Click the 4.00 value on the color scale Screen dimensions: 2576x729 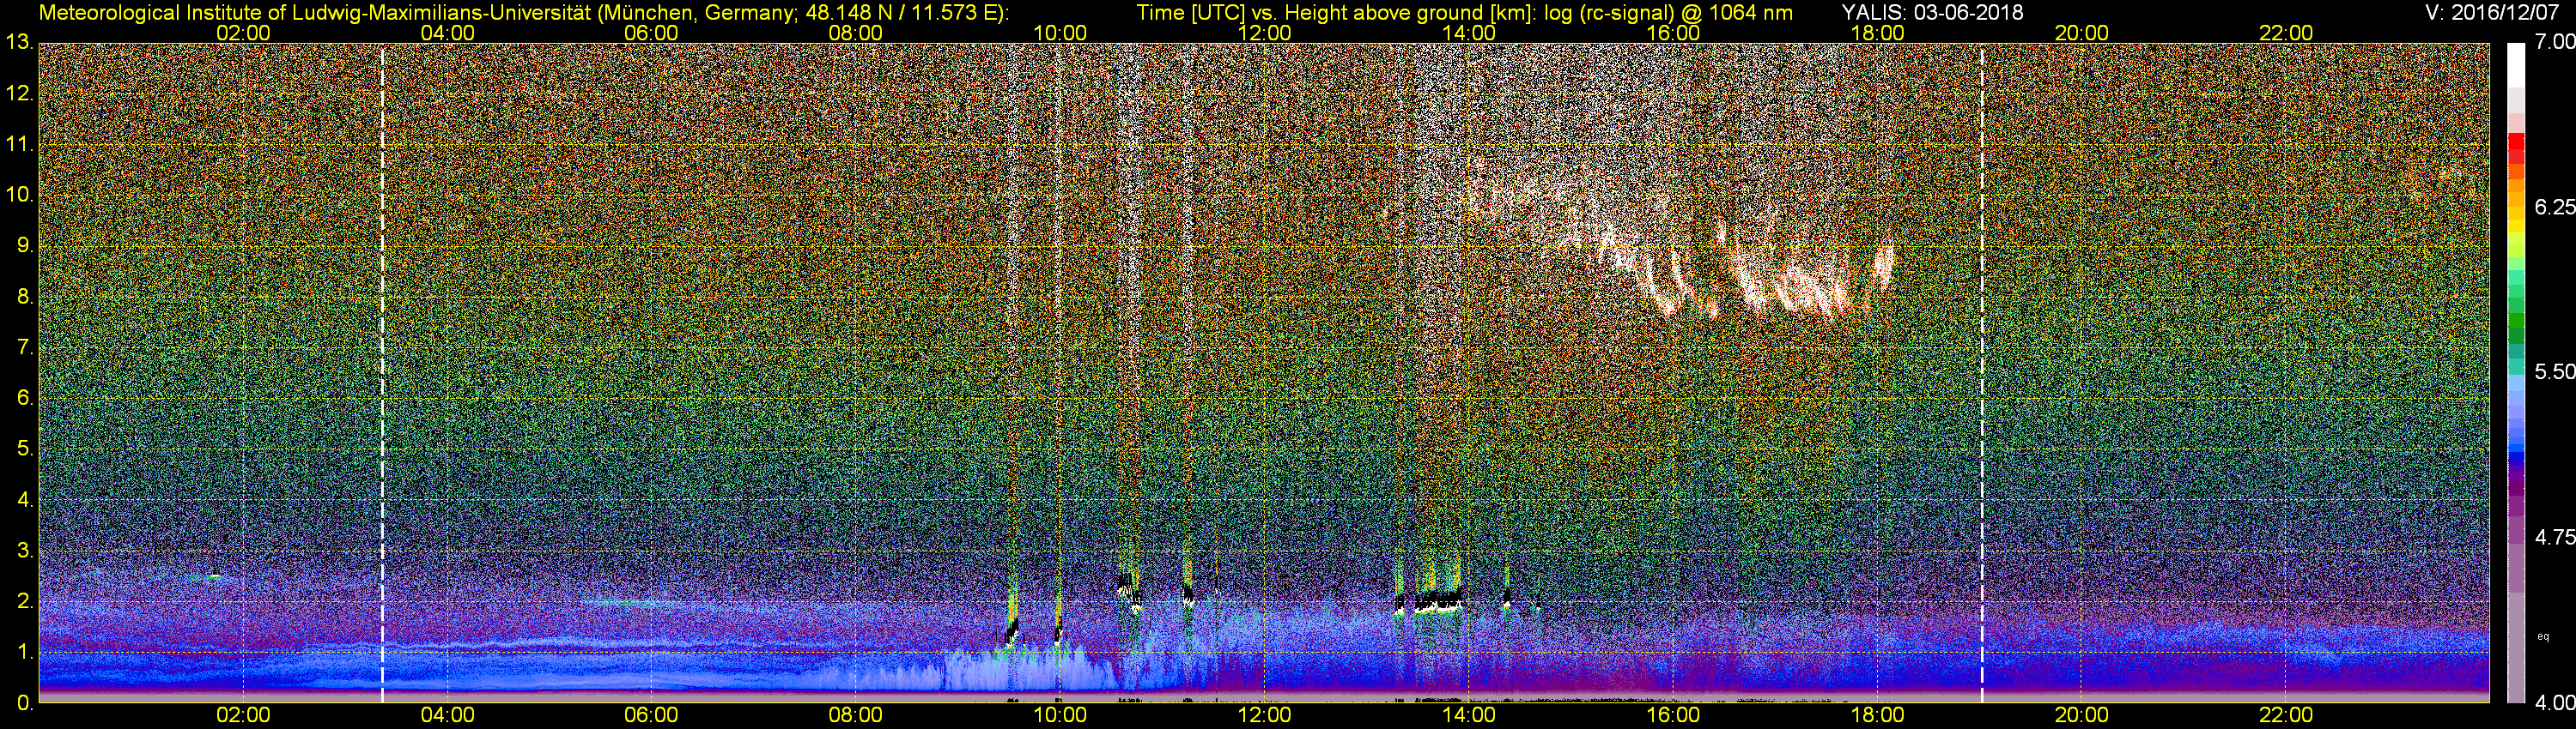(x=2554, y=702)
